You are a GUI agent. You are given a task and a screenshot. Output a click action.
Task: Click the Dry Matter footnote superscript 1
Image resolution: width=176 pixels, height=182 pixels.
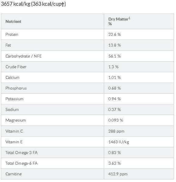coord(129,18)
